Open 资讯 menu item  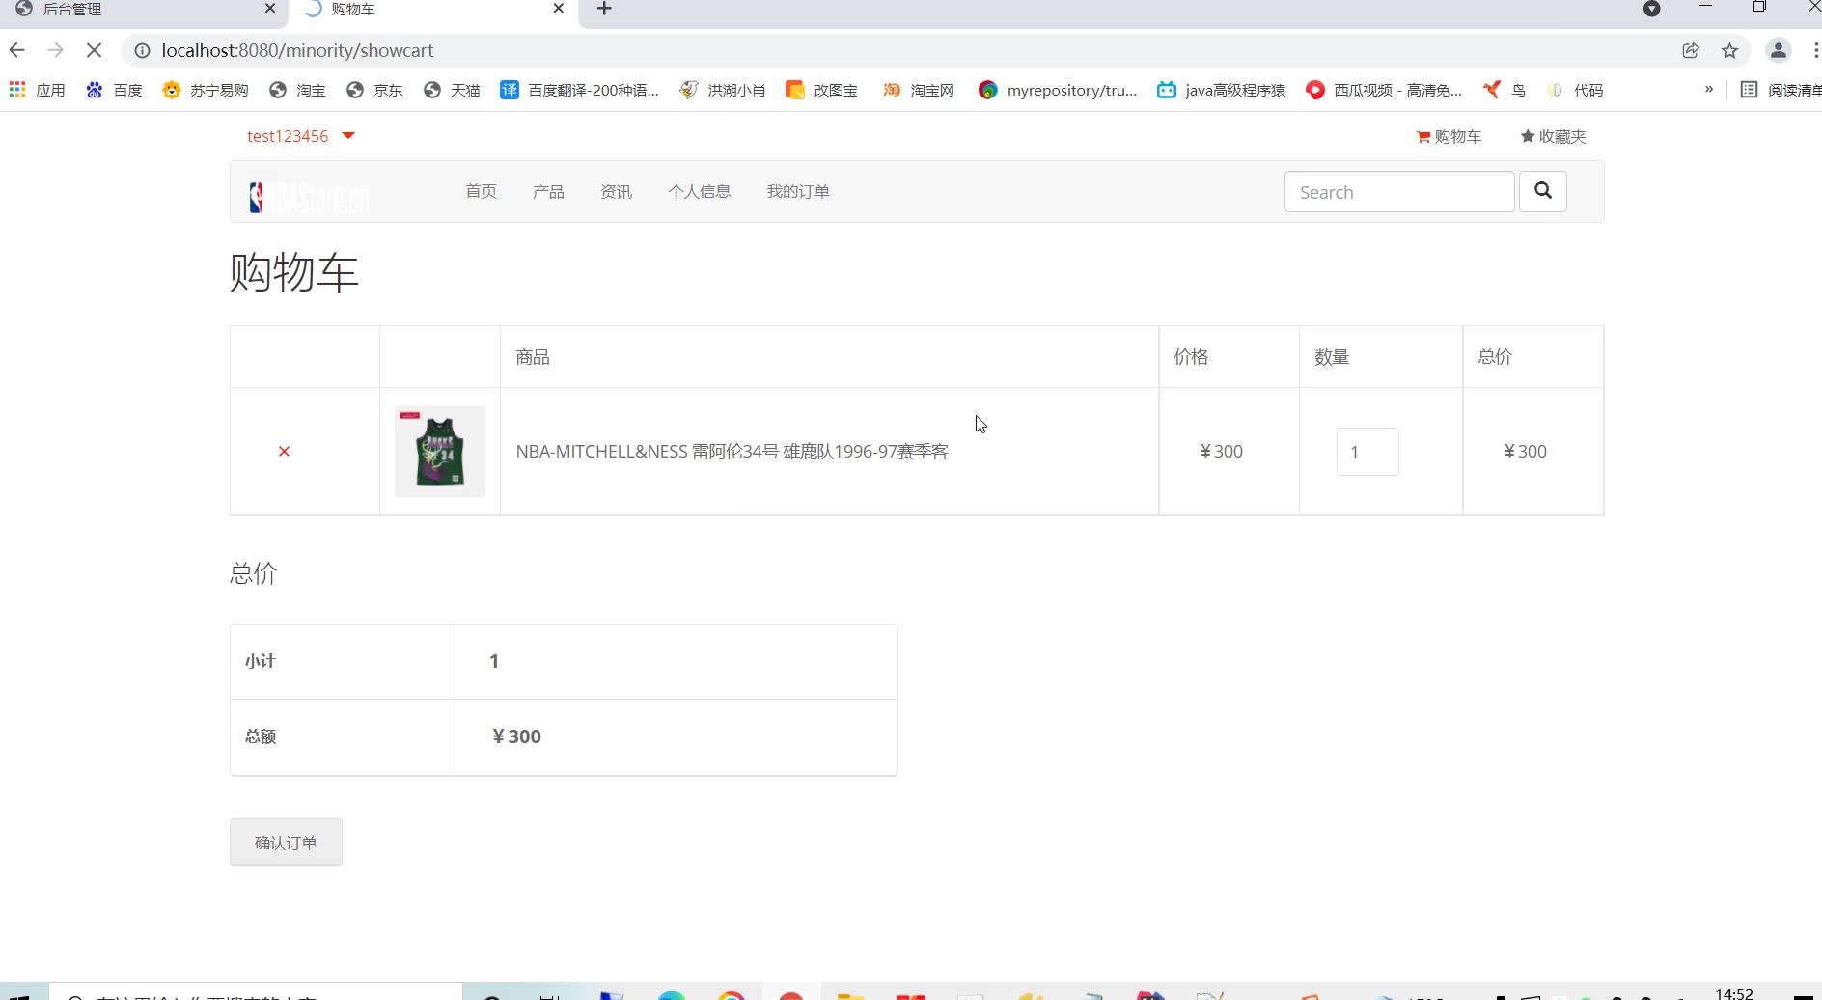616,191
